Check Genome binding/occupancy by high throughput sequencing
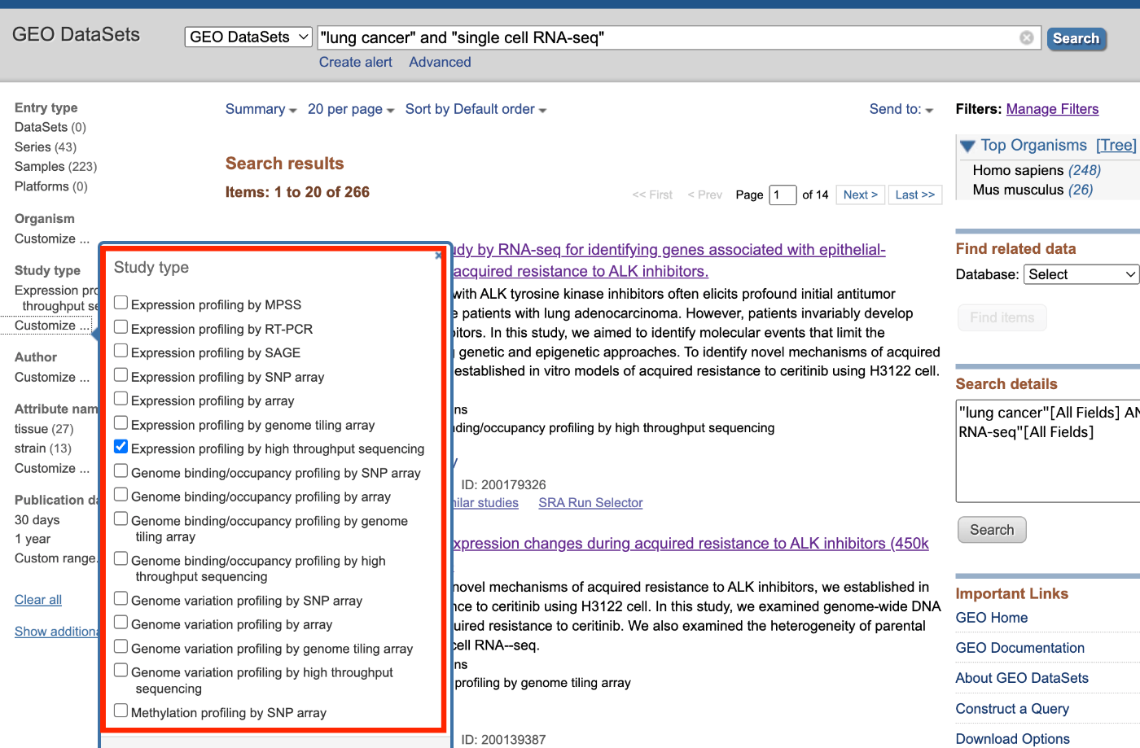1140x748 pixels. point(121,559)
